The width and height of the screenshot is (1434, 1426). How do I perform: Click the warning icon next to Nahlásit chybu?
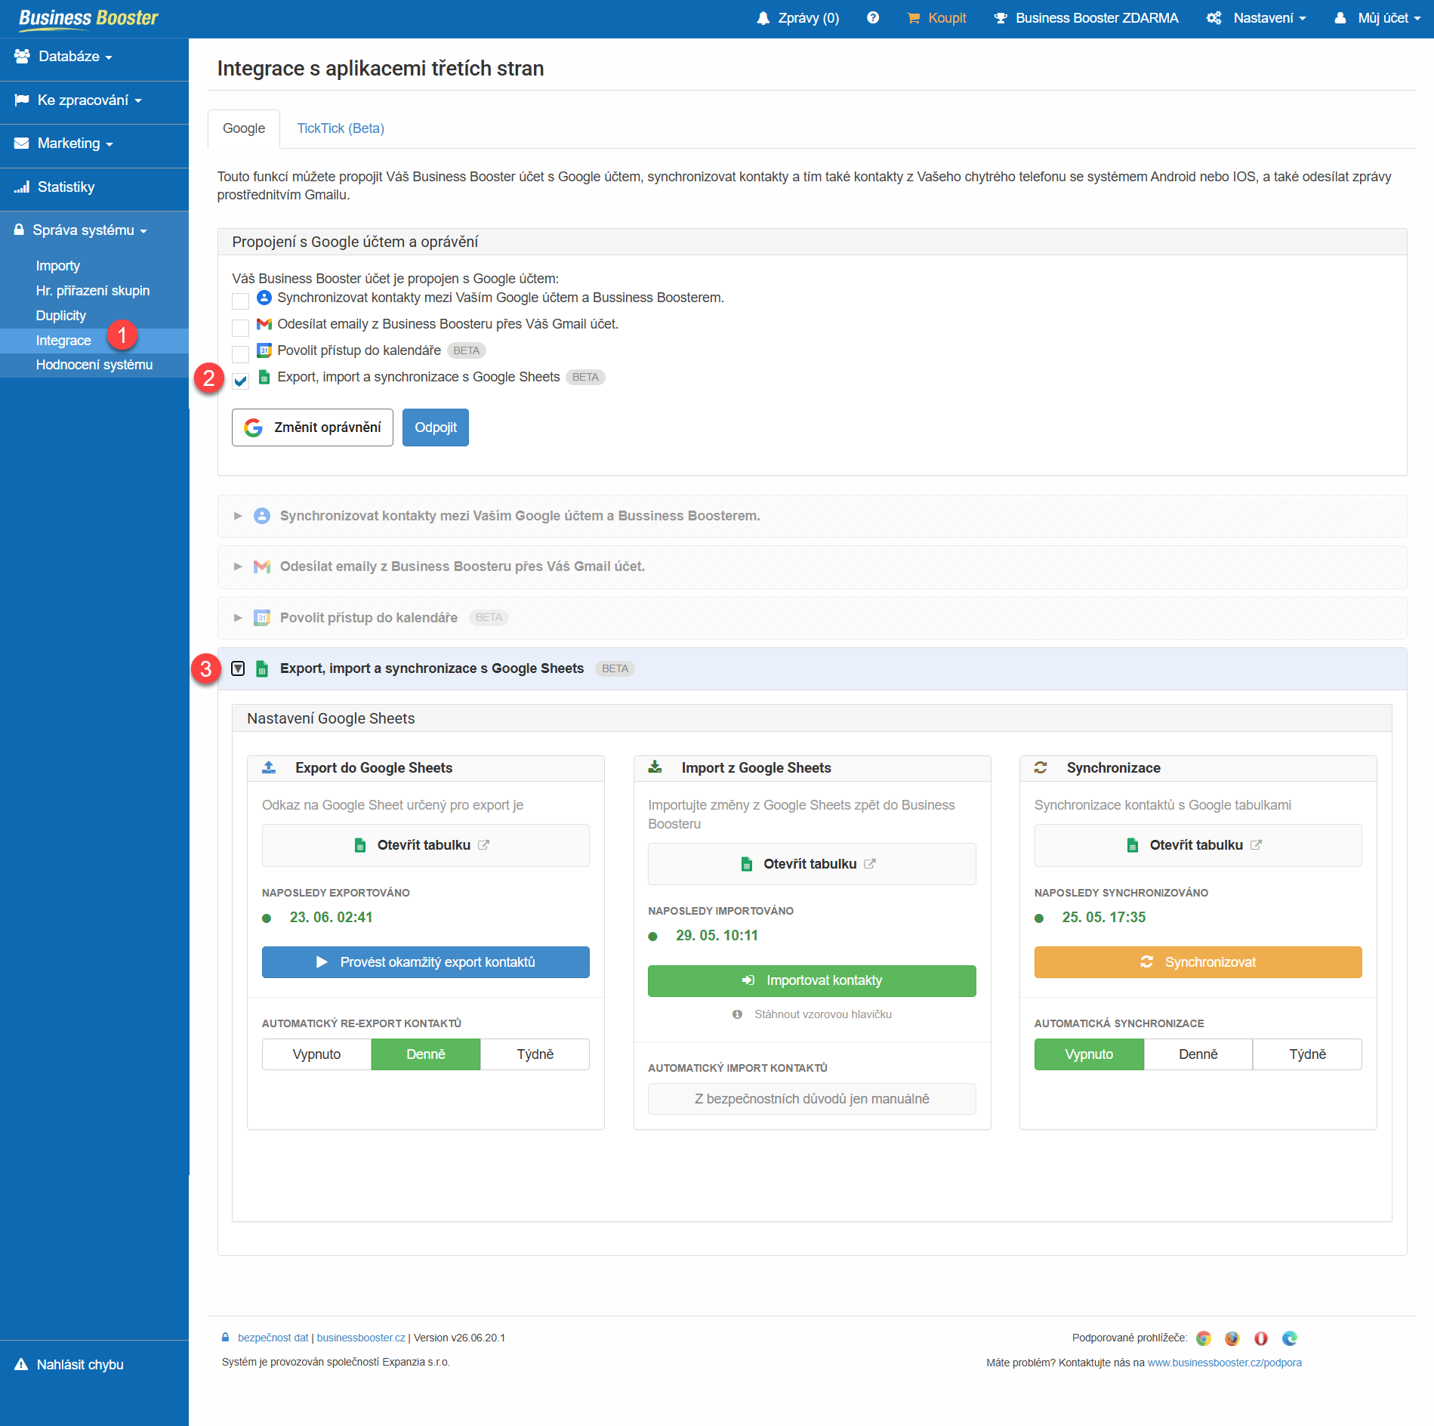coord(21,1364)
